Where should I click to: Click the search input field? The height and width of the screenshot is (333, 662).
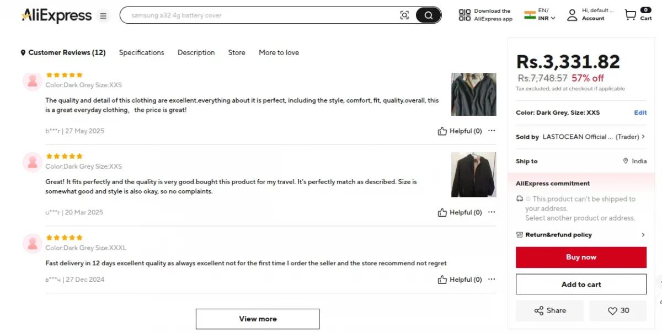[259, 15]
